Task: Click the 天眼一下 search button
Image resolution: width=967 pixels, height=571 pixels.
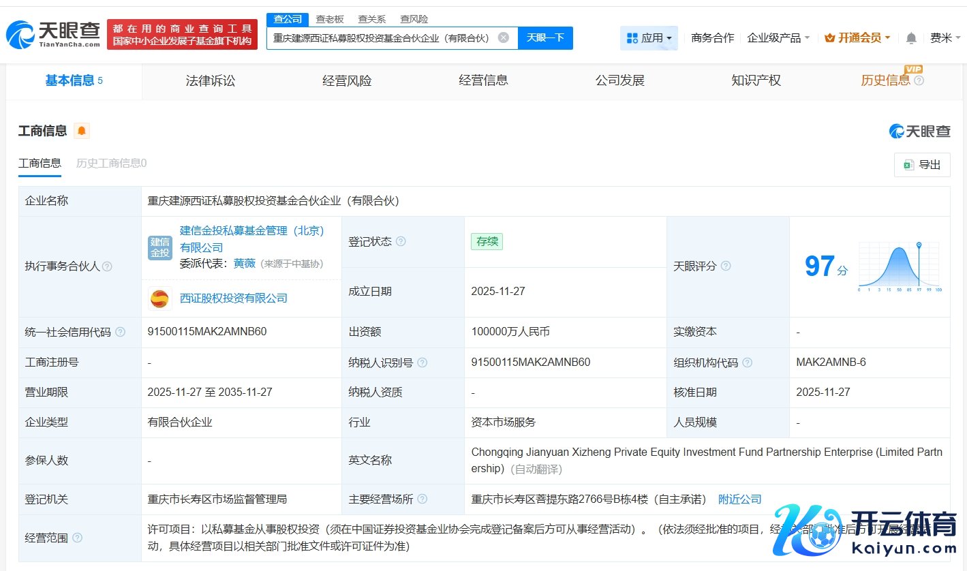Action: pyautogui.click(x=545, y=38)
